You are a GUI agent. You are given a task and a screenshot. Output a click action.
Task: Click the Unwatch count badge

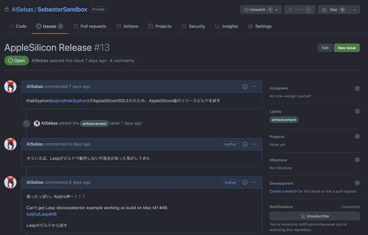pos(270,10)
